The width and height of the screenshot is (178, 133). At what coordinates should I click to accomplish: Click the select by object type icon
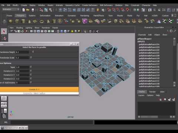pyautogui.click(x=46, y=10)
